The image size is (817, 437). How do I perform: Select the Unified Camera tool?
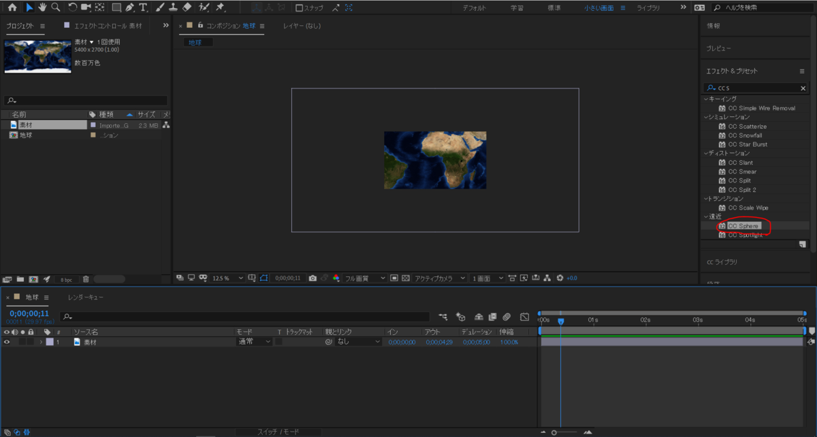(x=86, y=7)
